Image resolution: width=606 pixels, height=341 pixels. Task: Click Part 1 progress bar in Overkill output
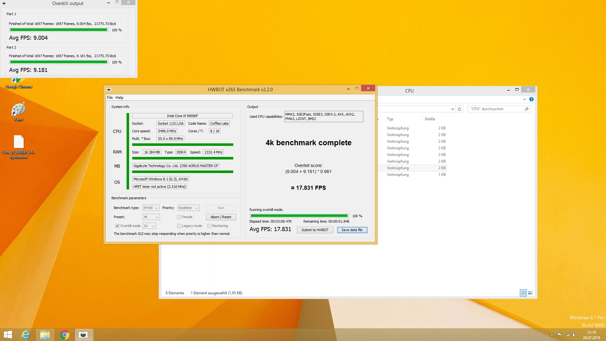point(59,30)
